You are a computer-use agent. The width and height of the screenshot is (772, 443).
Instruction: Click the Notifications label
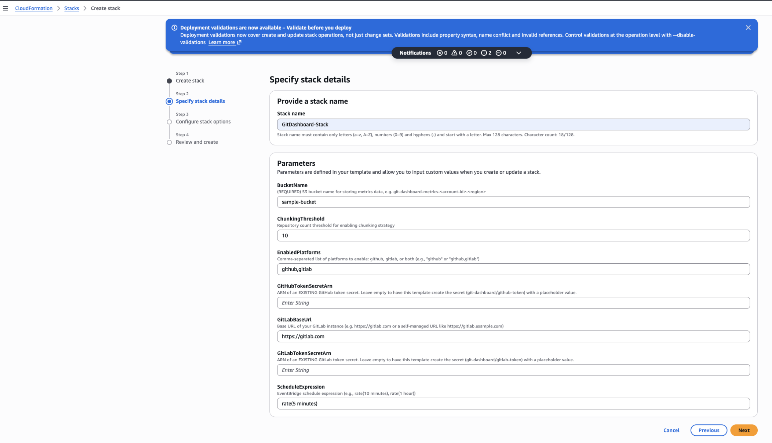coord(415,53)
